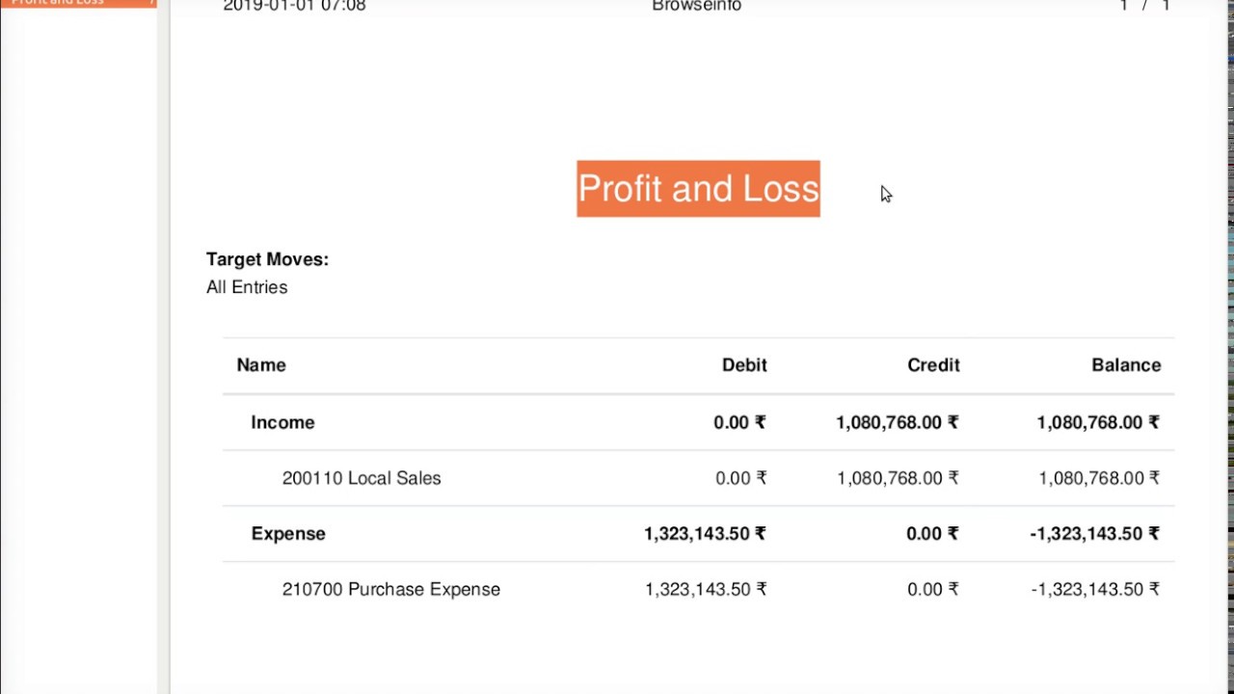Viewport: 1234px width, 694px height.
Task: Select Local Sales balance value
Action: click(x=1099, y=478)
